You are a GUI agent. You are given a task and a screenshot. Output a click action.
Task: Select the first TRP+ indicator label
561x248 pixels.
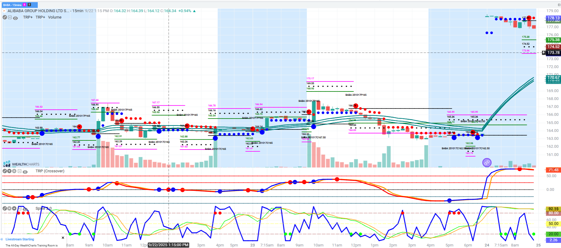pyautogui.click(x=28, y=17)
